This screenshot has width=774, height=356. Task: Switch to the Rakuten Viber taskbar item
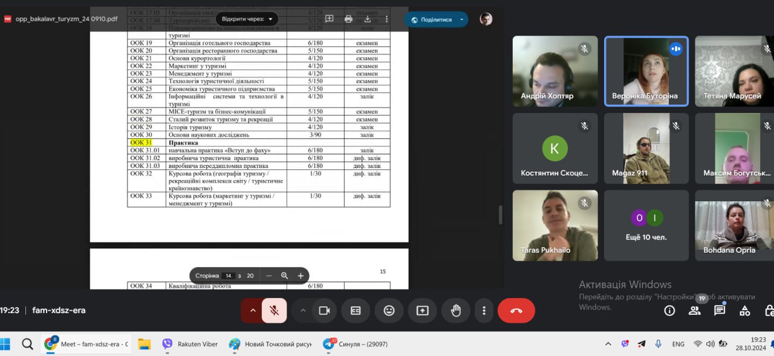click(x=190, y=344)
